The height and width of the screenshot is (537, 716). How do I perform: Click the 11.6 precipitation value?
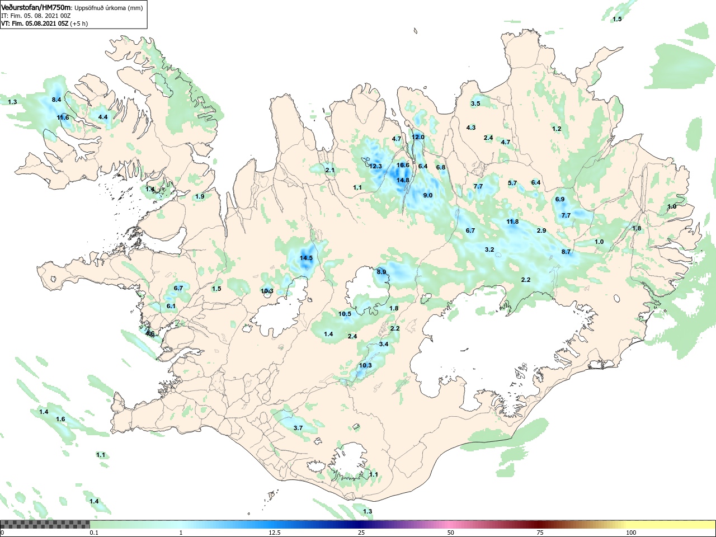tap(63, 117)
